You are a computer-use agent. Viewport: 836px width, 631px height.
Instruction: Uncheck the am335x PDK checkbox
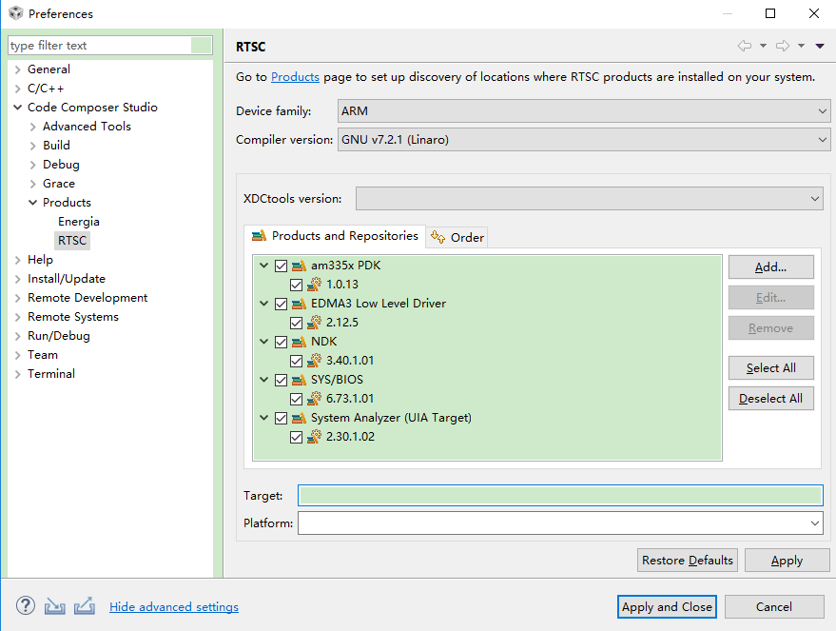point(281,266)
